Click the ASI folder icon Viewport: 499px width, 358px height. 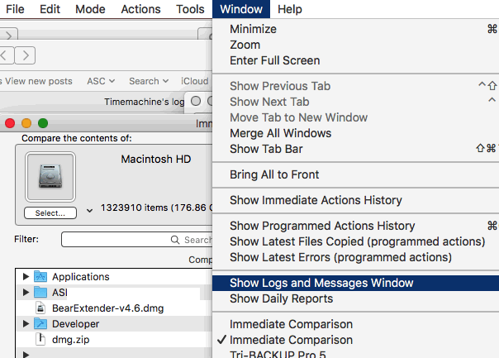point(41,293)
